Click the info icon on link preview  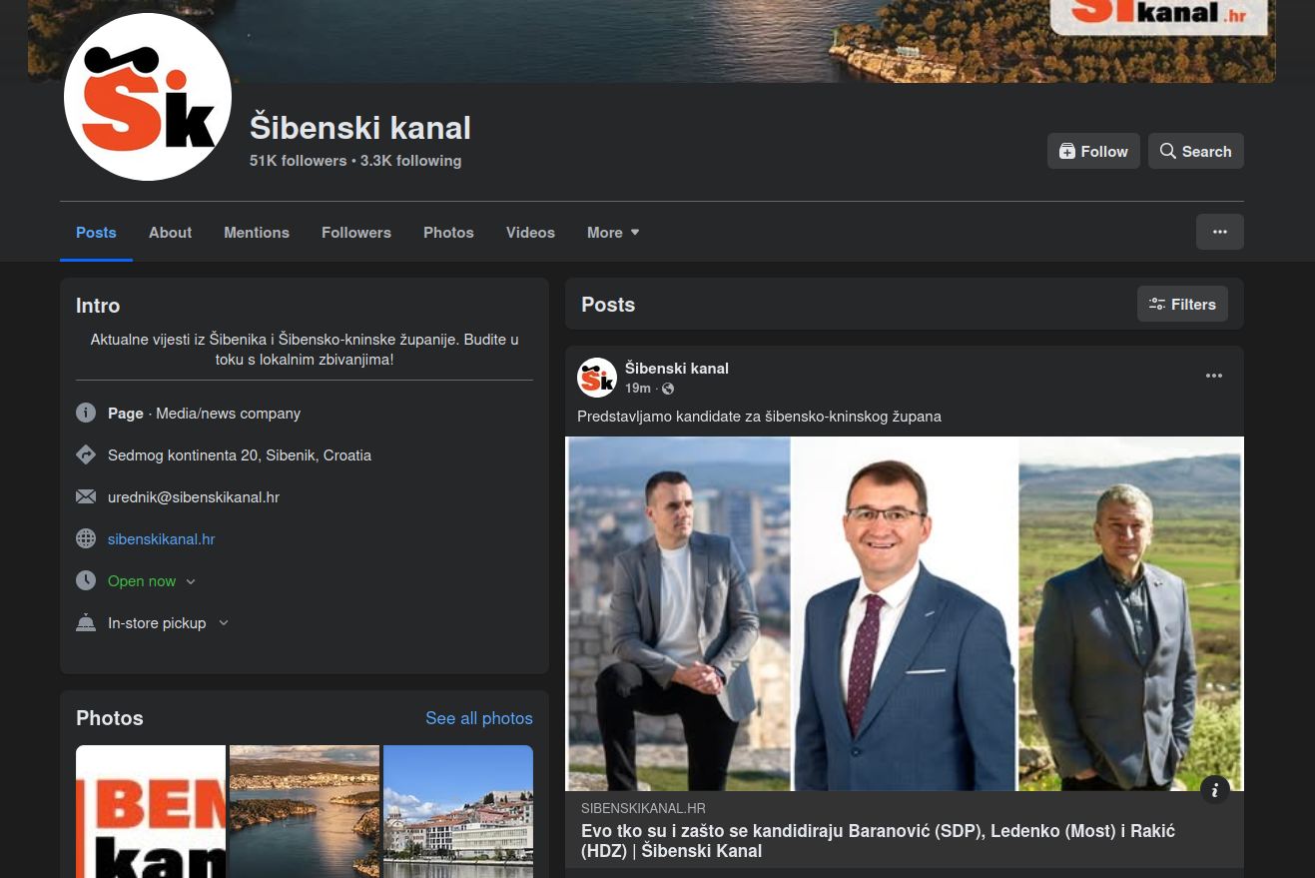click(1214, 790)
